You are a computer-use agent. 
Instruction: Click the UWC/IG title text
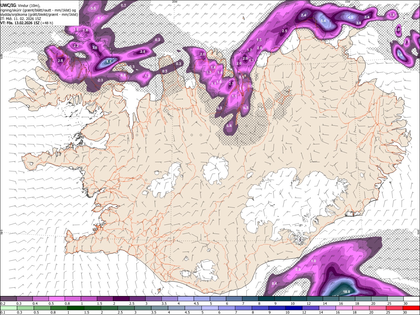8,5
